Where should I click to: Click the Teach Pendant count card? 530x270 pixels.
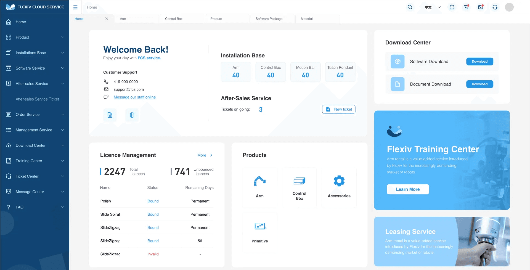click(340, 72)
